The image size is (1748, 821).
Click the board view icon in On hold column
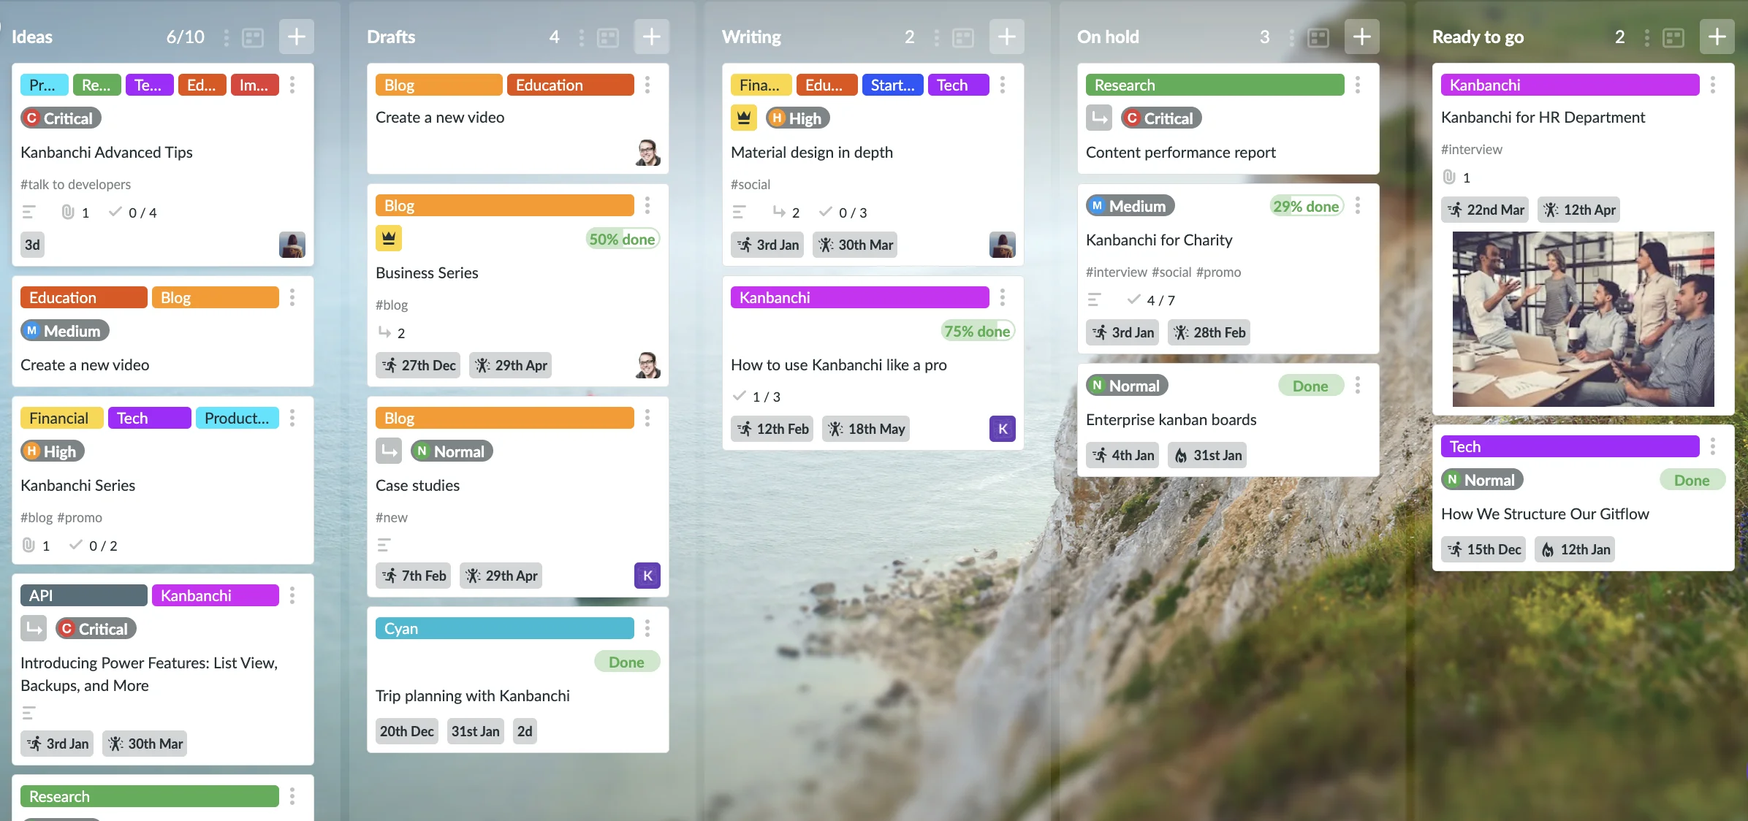[x=1319, y=36]
